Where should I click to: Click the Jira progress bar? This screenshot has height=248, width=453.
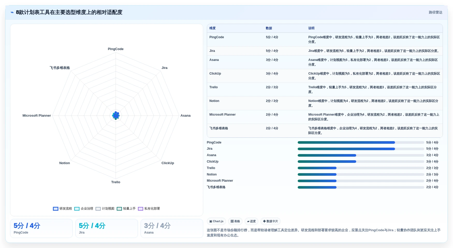coord(361,149)
